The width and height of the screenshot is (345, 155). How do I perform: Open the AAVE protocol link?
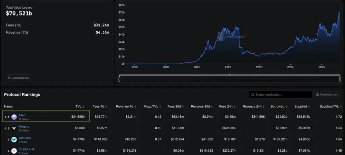pos(23,115)
